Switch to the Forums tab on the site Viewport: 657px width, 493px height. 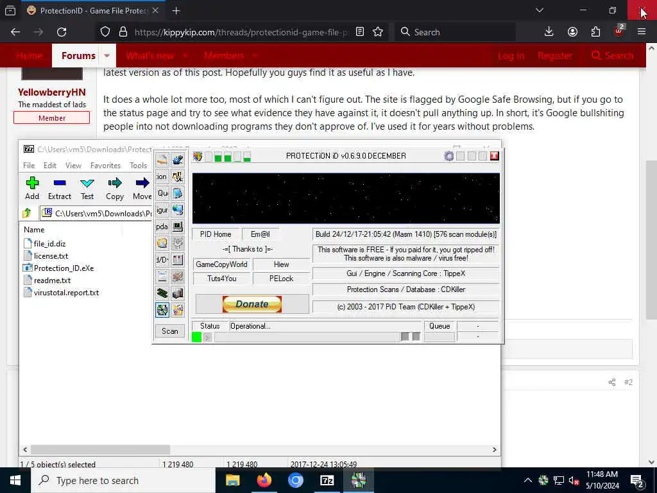[78, 56]
